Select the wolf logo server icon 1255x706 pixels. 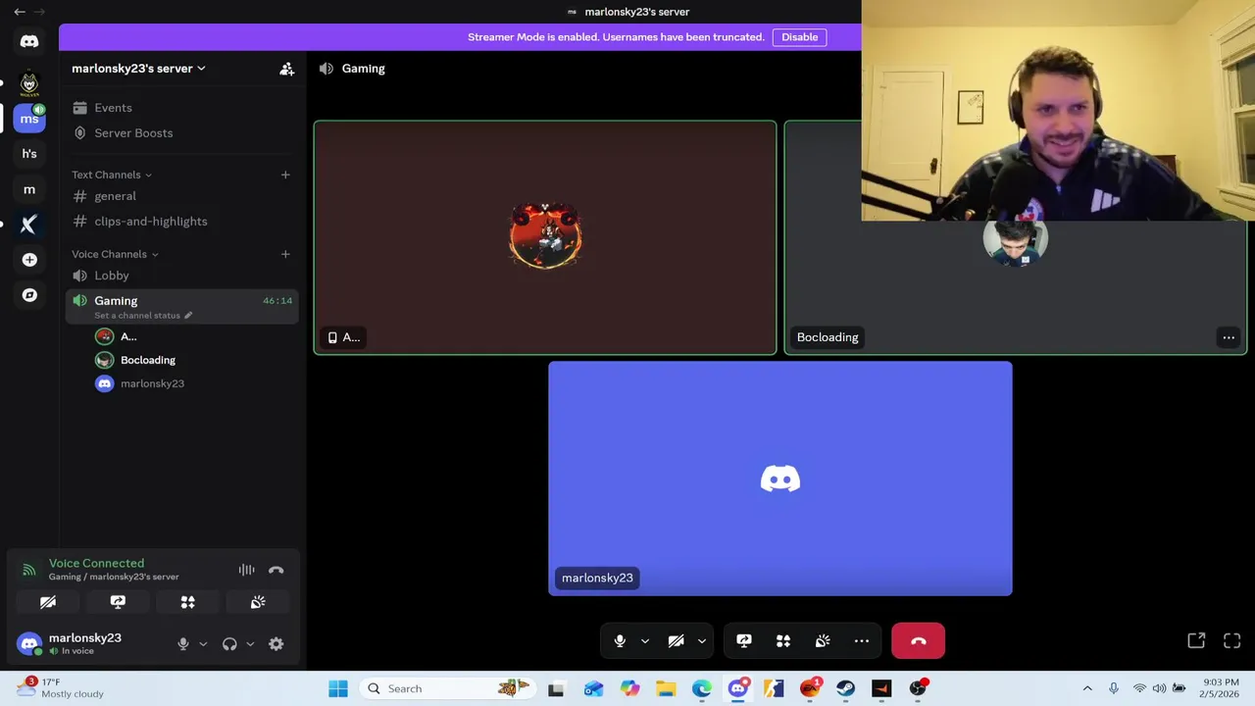pyautogui.click(x=29, y=83)
